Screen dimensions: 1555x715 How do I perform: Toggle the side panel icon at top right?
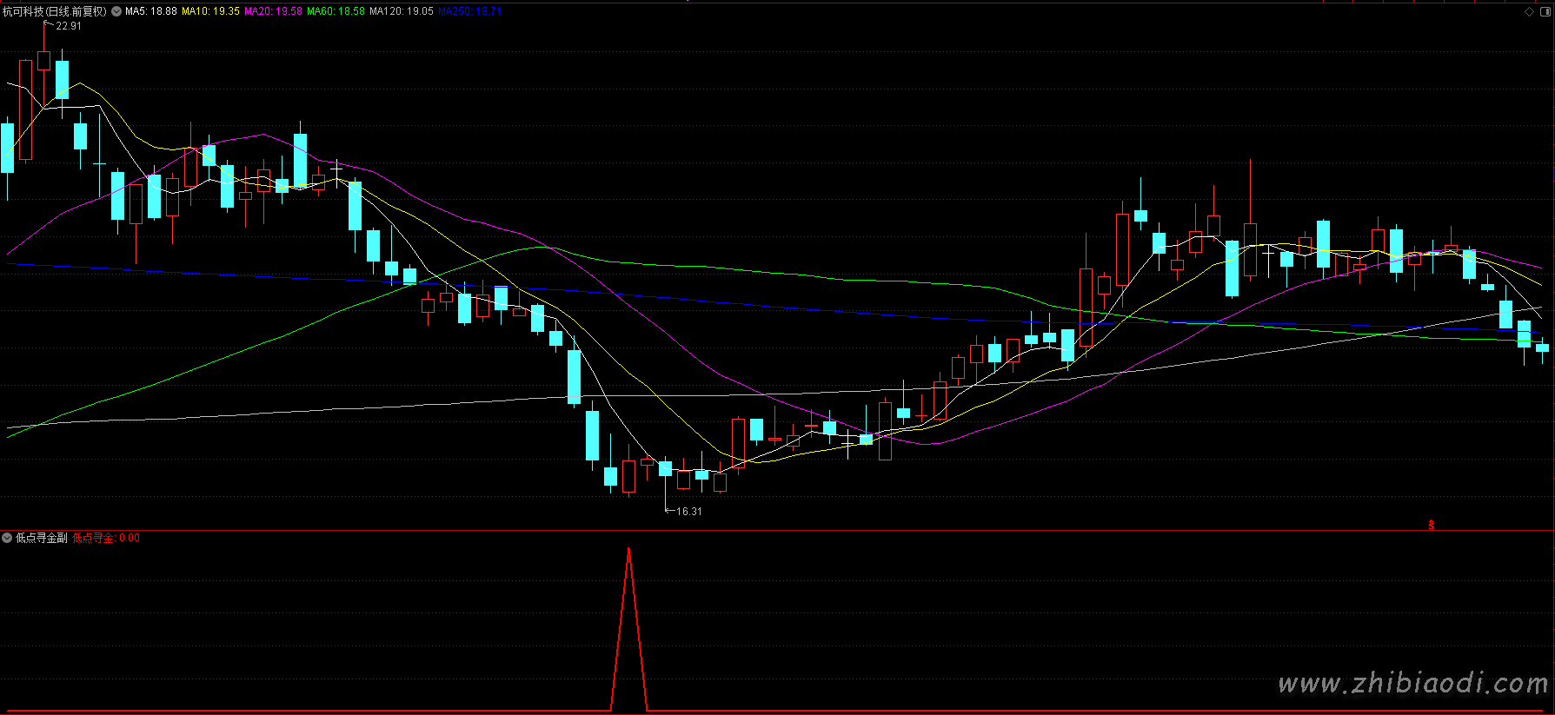pyautogui.click(x=1545, y=11)
